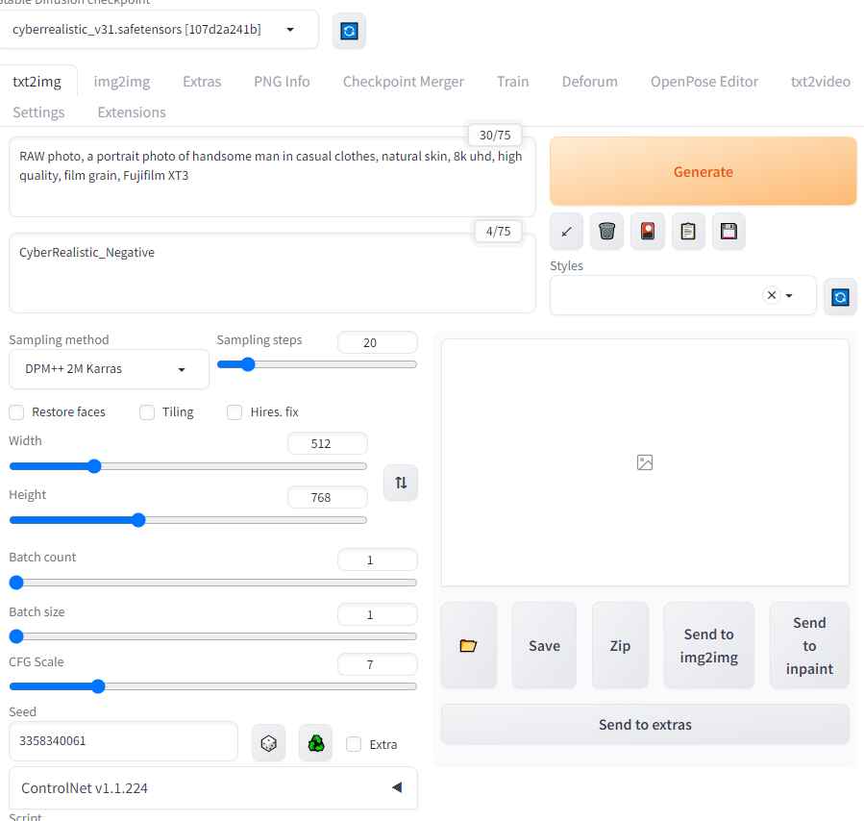Refresh the Stable Diffusion checkpoint list
The height and width of the screenshot is (821, 864).
click(x=349, y=31)
